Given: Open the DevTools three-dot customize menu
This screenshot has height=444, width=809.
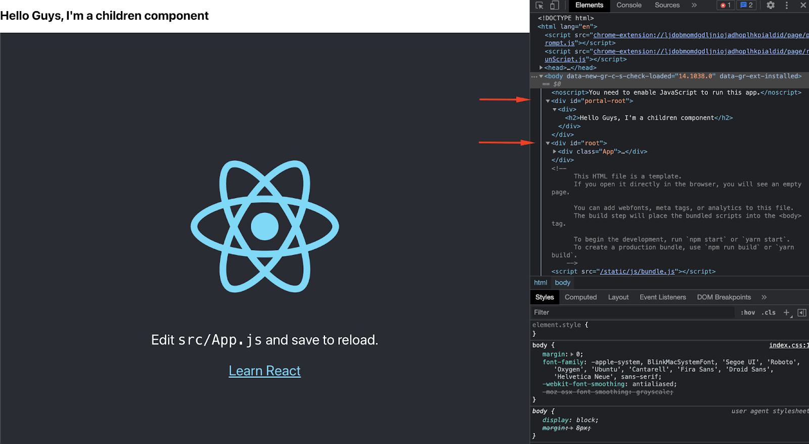Looking at the screenshot, I should (787, 5).
